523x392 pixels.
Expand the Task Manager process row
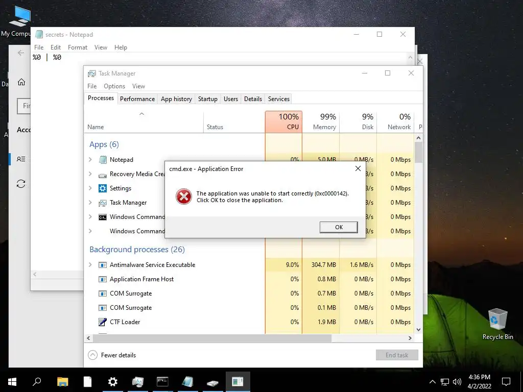(x=90, y=203)
